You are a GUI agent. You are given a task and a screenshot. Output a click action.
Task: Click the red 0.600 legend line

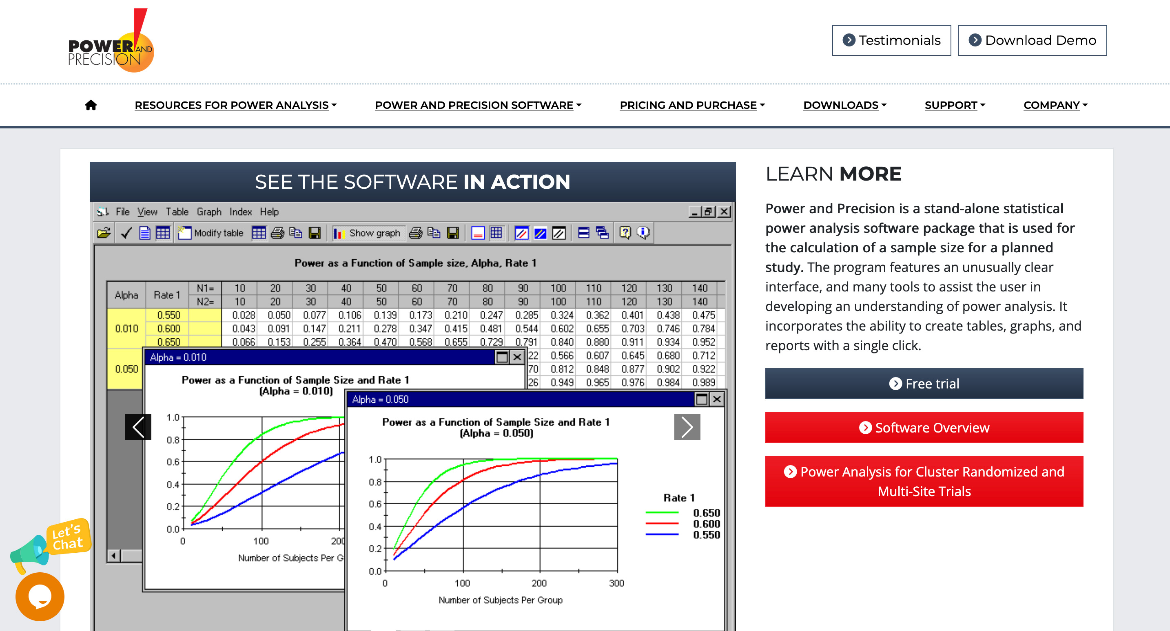662,524
